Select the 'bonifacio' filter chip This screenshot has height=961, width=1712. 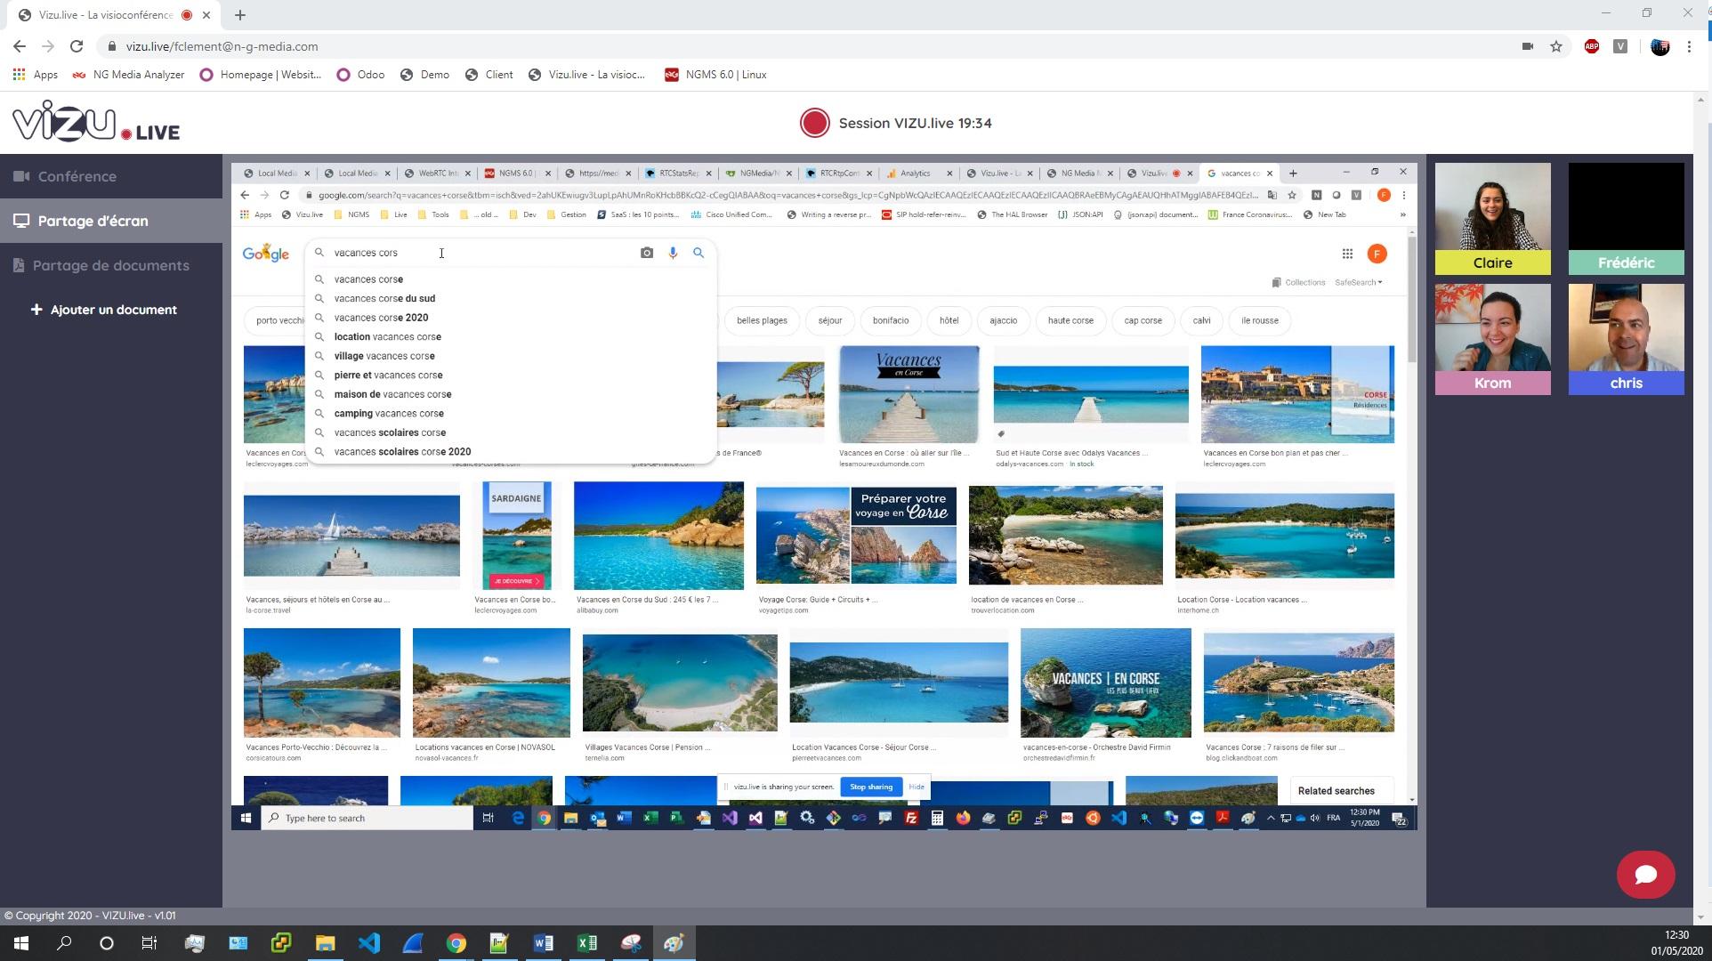pos(891,320)
